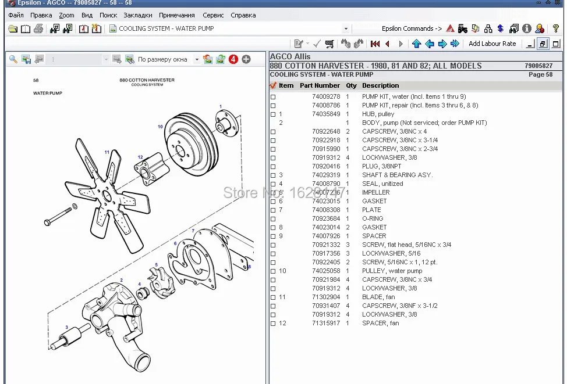The height and width of the screenshot is (384, 567).
Task: Select the dollar pricing icon near Epsilon Commands
Action: tap(500, 28)
